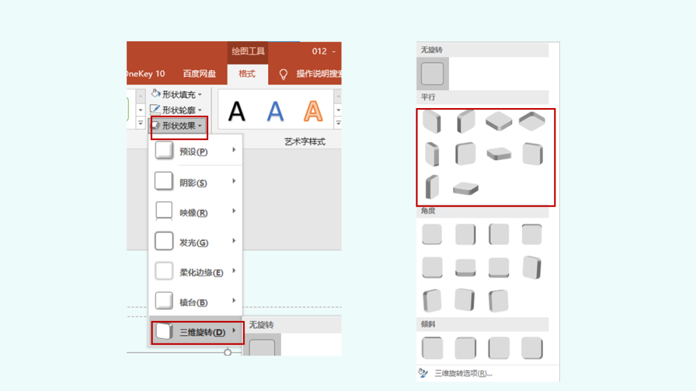Expand the WordArt styles gallery more button
Screen dimensions: 696x391
pos(338,123)
